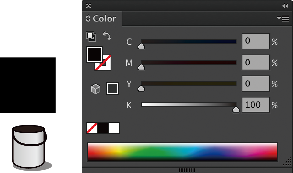Viewport: 293px width, 173px height.
Task: Open the Color panel options menu
Action: (x=283, y=19)
